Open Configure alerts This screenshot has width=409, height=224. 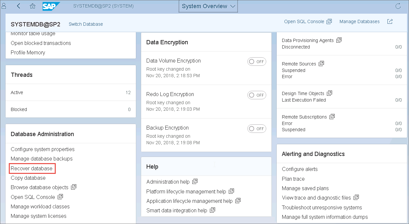(299, 169)
